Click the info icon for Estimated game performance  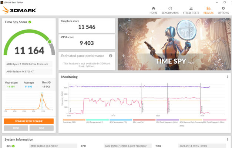(x=111, y=56)
